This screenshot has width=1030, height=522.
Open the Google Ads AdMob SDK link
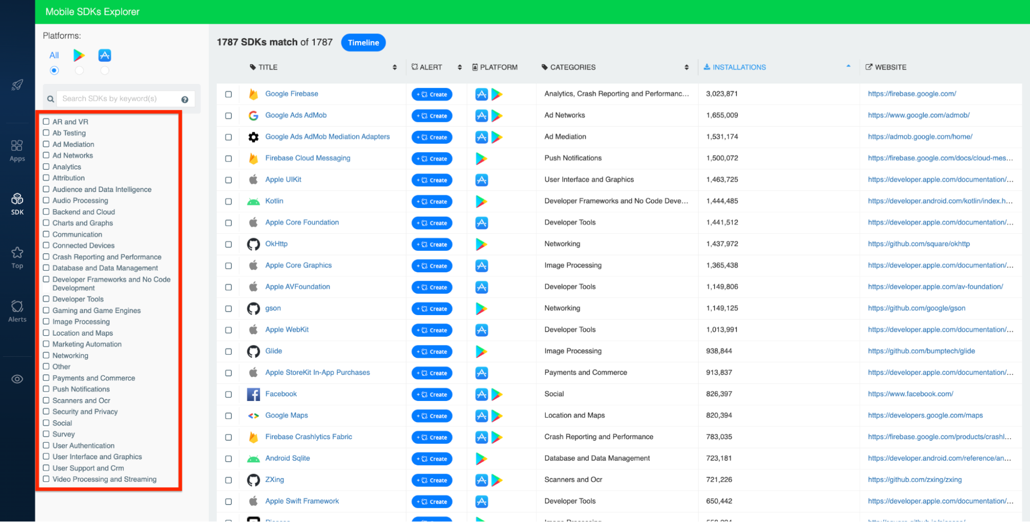coord(296,115)
